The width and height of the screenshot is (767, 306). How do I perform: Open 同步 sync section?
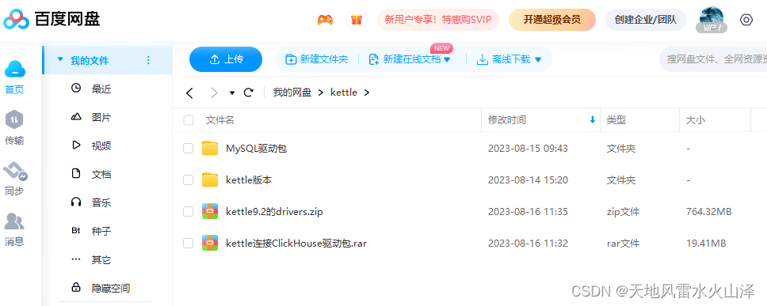coord(14,179)
